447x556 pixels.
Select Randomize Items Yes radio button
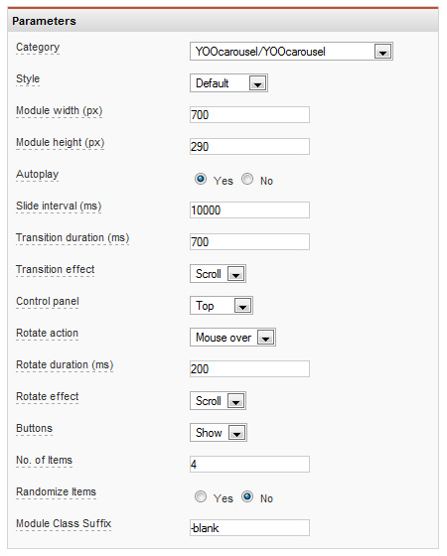coord(201,496)
